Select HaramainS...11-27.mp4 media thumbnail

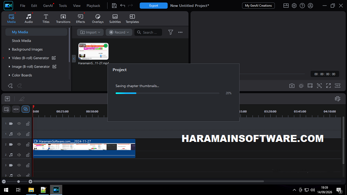[93, 51]
